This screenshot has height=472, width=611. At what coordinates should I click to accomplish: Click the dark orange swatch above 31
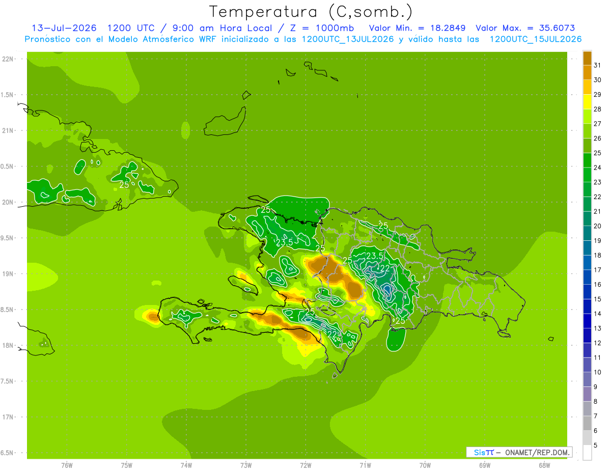pyautogui.click(x=587, y=58)
